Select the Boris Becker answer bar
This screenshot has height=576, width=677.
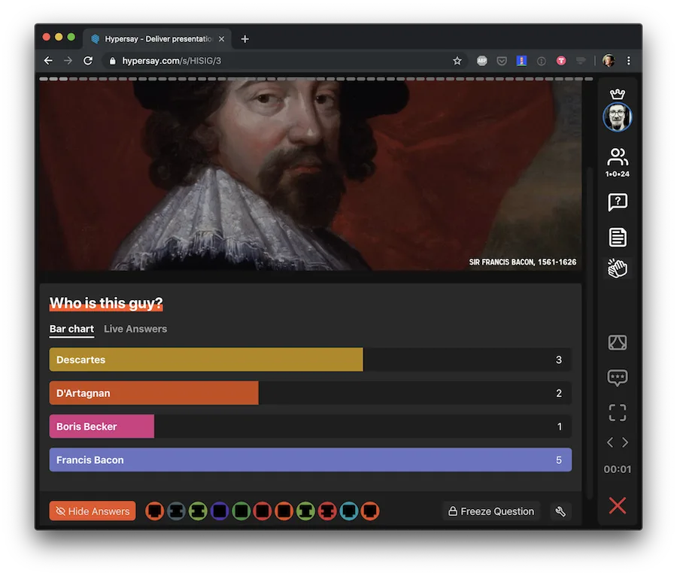pyautogui.click(x=311, y=426)
